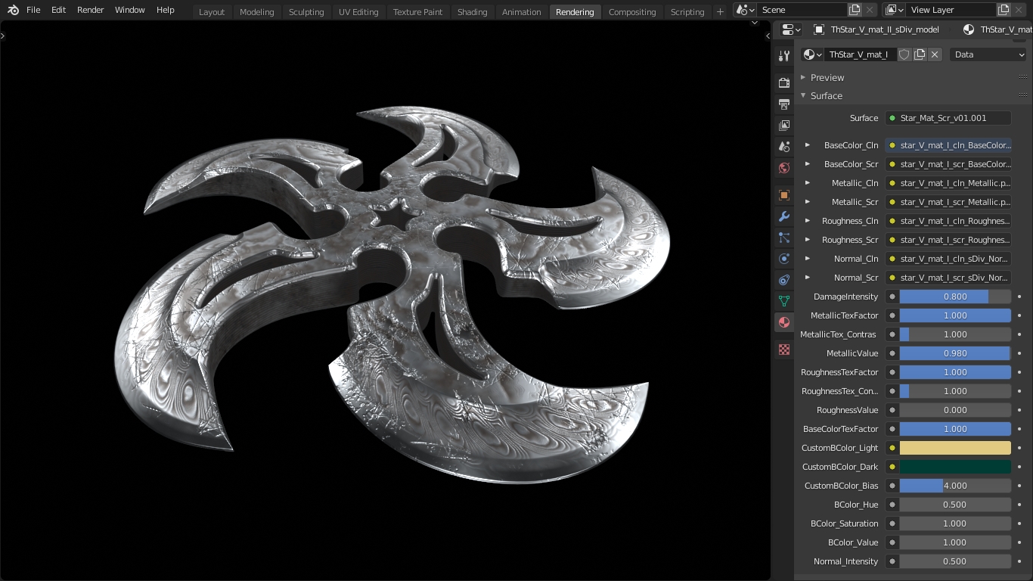
Task: Expand the BaseColor_Cln texture row
Action: (808, 145)
